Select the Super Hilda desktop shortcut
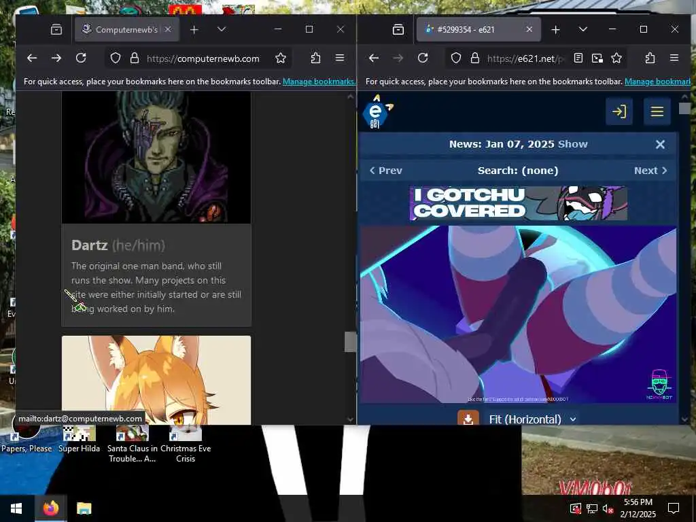Viewport: 696px width, 522px height. click(x=79, y=440)
